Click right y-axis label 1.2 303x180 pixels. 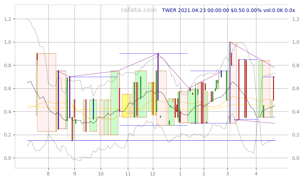pyautogui.click(x=296, y=19)
